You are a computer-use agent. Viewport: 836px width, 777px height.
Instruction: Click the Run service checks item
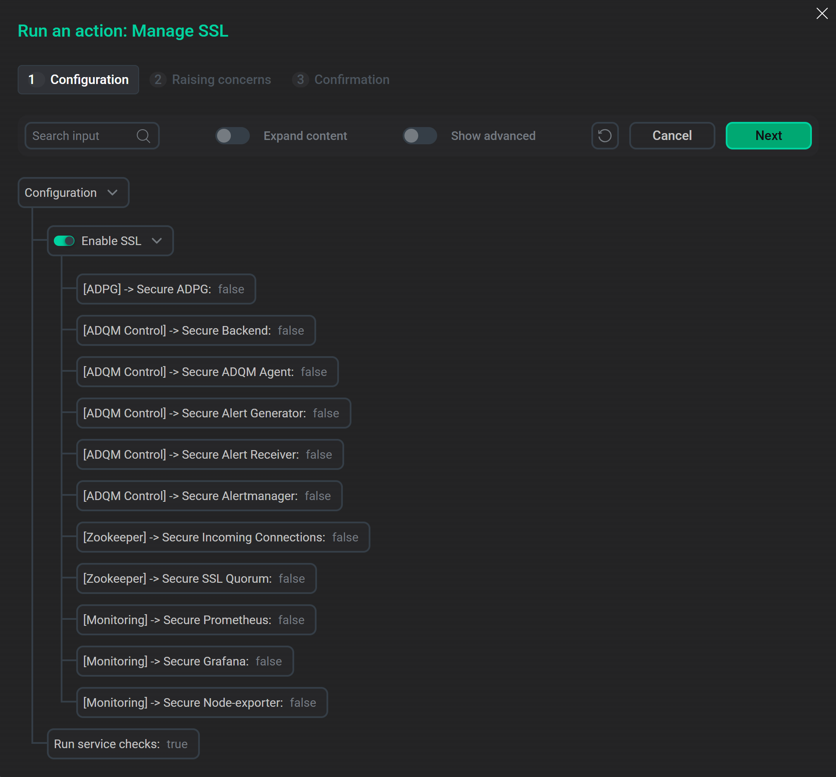point(123,744)
